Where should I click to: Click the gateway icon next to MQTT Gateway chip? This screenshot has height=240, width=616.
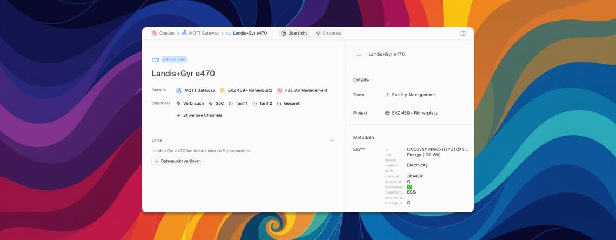[x=179, y=90]
